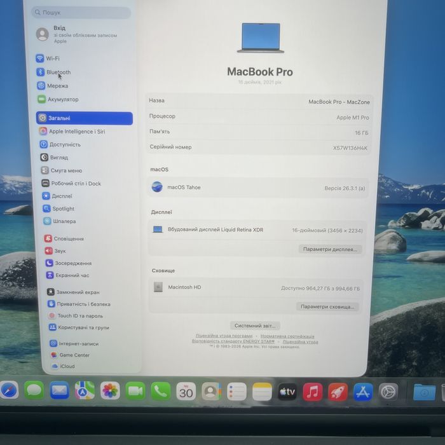Click Вхід to sign in with Apple account
This screenshot has width=445, height=445.
coord(77,34)
